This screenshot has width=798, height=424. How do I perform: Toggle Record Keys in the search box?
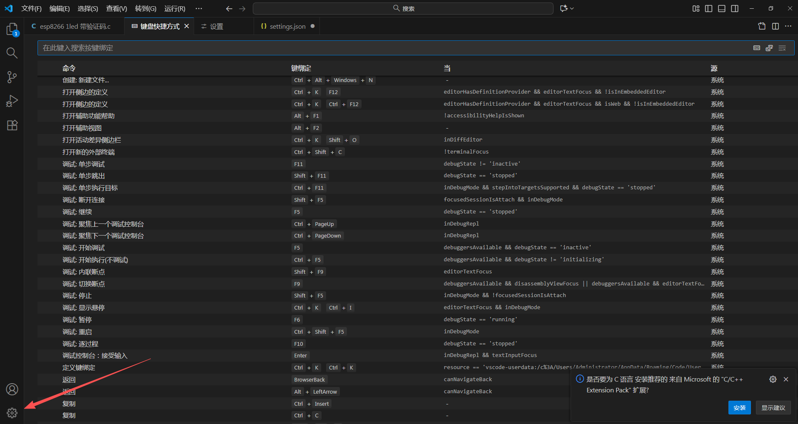point(757,48)
